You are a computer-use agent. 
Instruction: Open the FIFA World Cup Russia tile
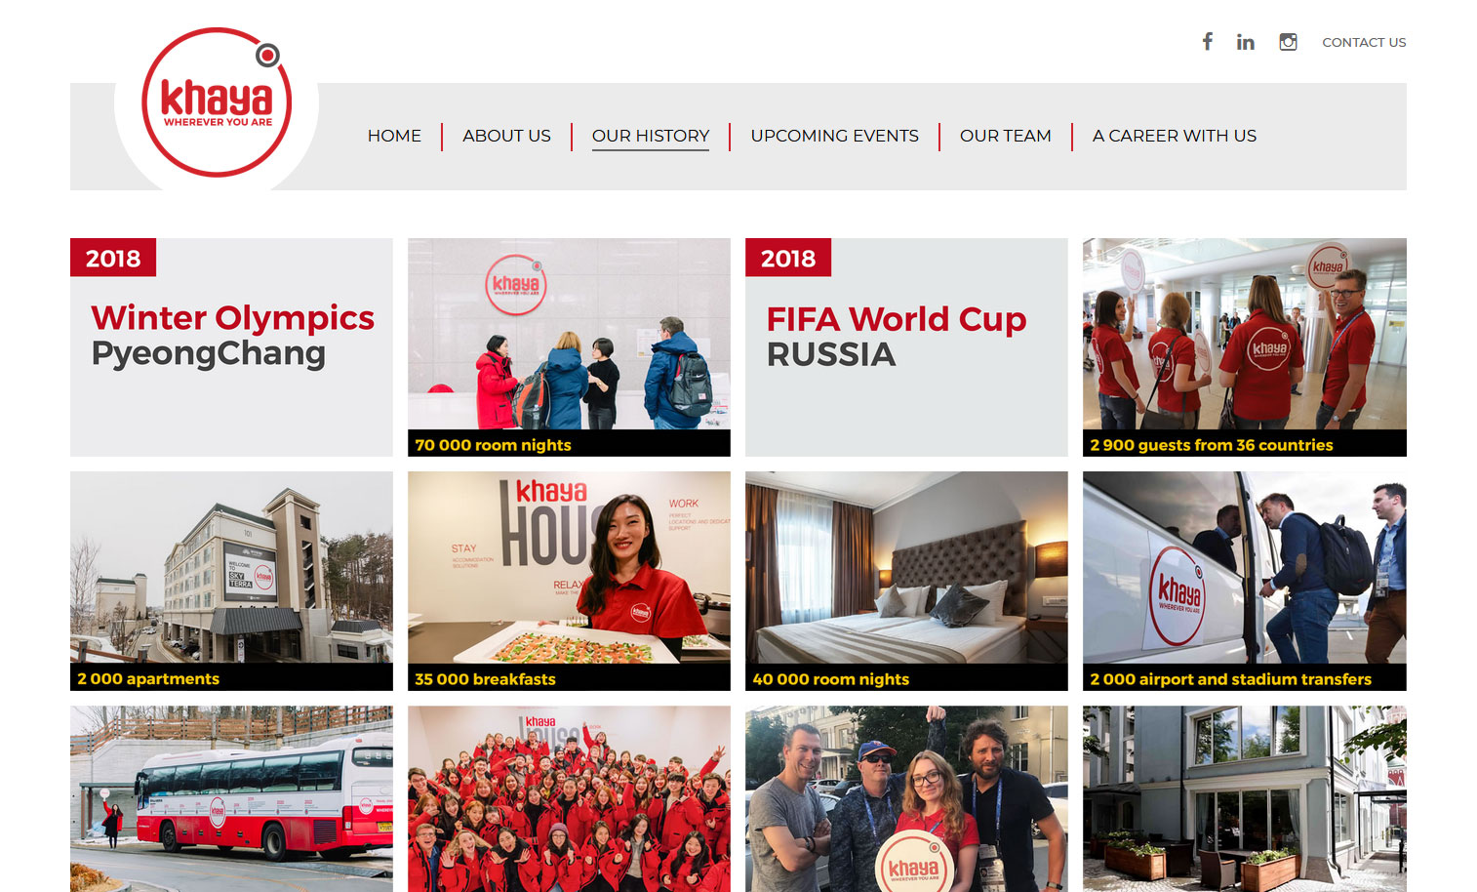click(906, 347)
